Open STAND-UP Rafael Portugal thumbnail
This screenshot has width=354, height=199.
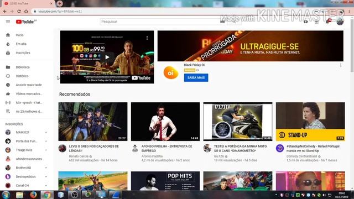tap(310, 122)
